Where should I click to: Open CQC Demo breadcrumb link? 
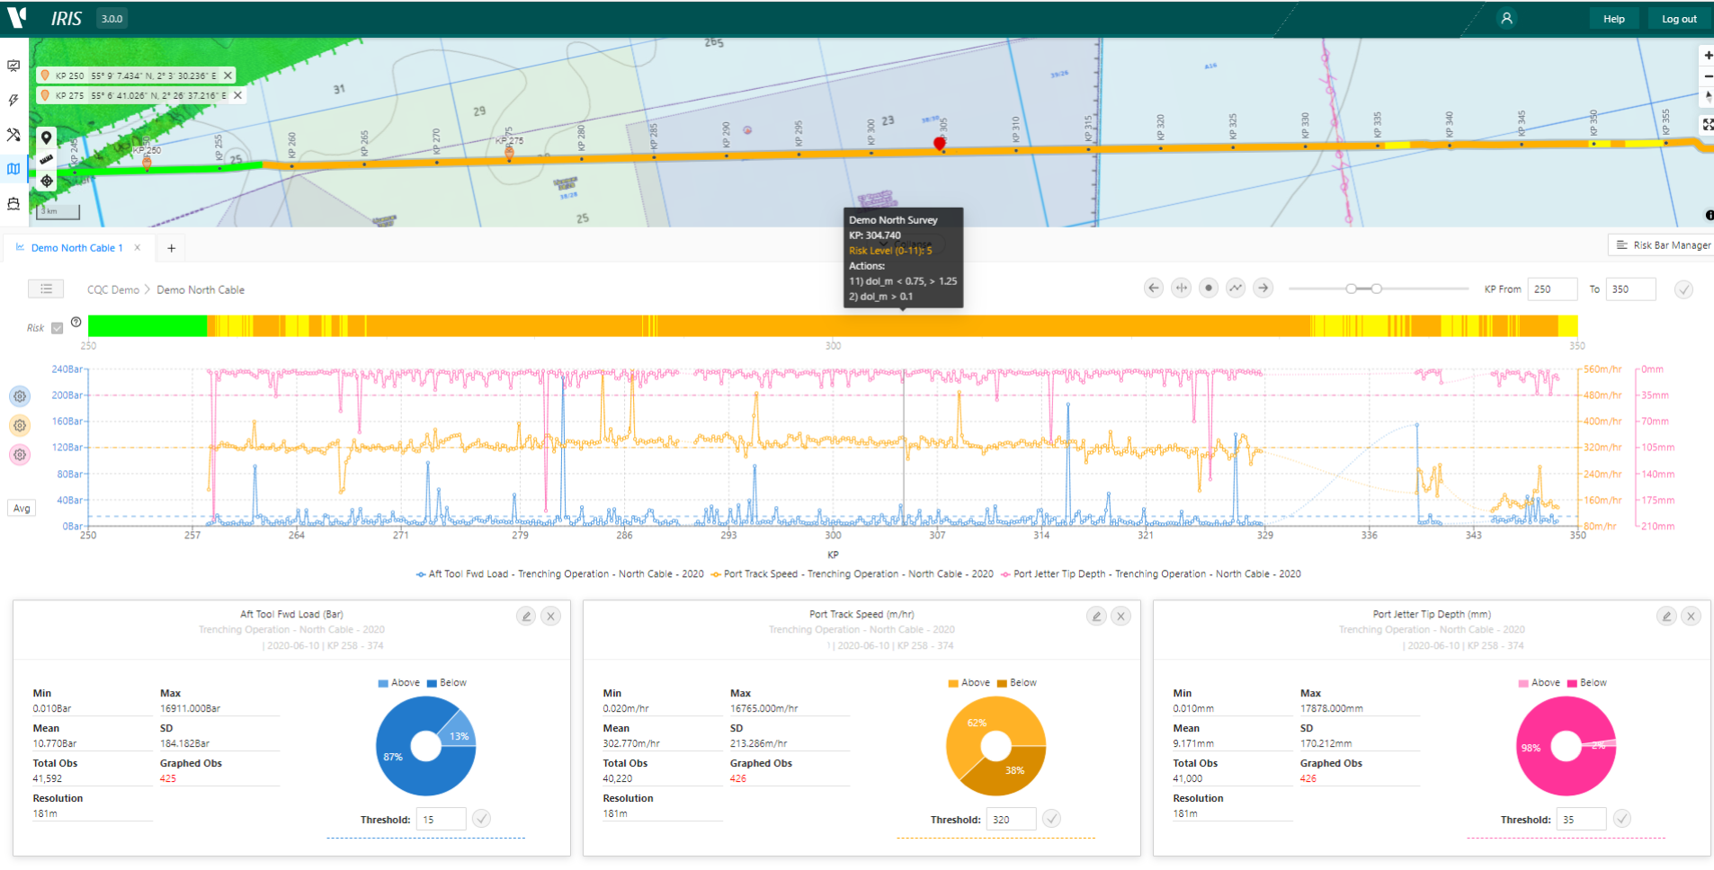point(113,289)
